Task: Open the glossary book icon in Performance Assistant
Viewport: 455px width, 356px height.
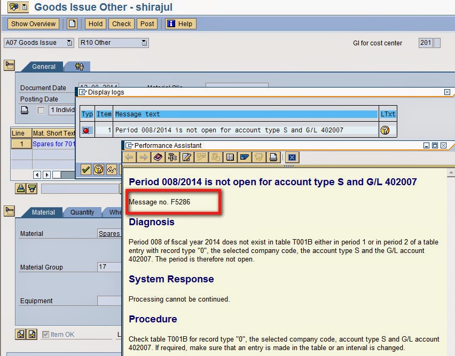Action: pyautogui.click(x=158, y=157)
